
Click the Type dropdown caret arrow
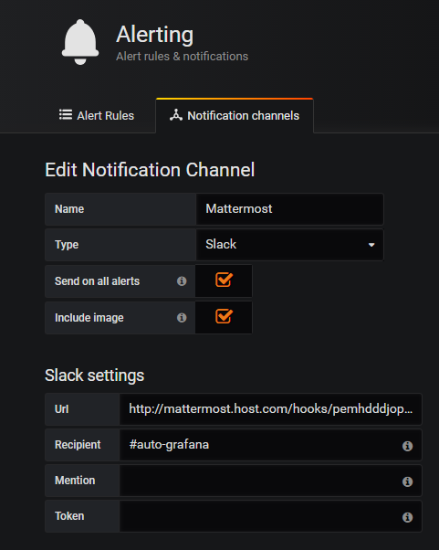click(x=371, y=245)
